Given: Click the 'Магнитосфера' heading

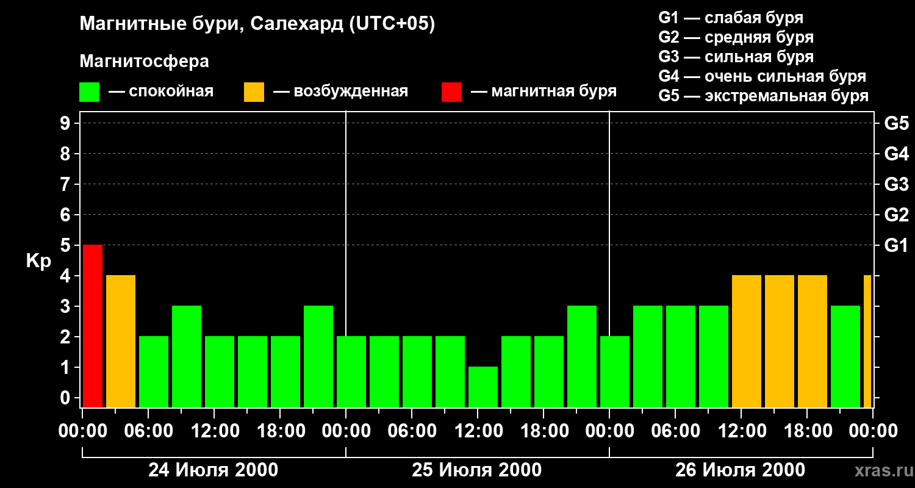Looking at the screenshot, I should (144, 62).
